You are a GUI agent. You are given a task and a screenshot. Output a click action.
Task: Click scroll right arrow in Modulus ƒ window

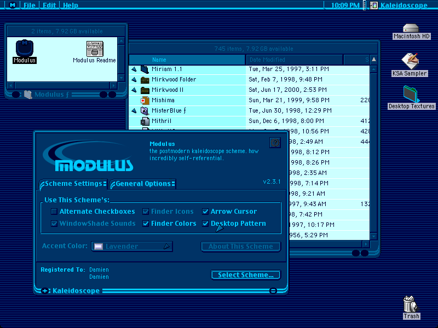click(x=113, y=85)
